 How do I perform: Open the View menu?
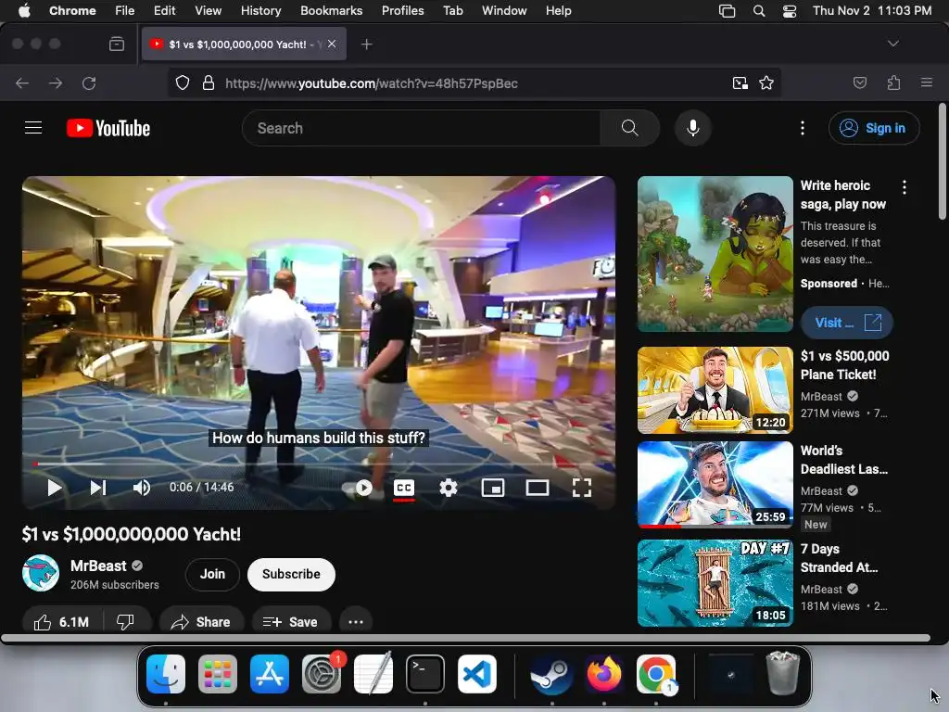pos(208,10)
